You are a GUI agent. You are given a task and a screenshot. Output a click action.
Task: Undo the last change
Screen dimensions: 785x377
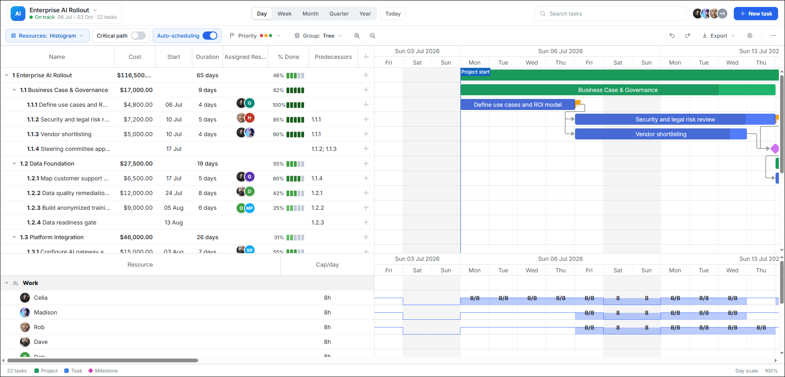coord(672,36)
